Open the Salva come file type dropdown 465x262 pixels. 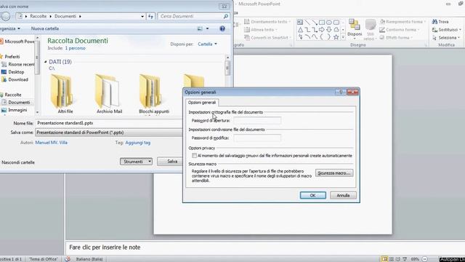[x=108, y=132]
